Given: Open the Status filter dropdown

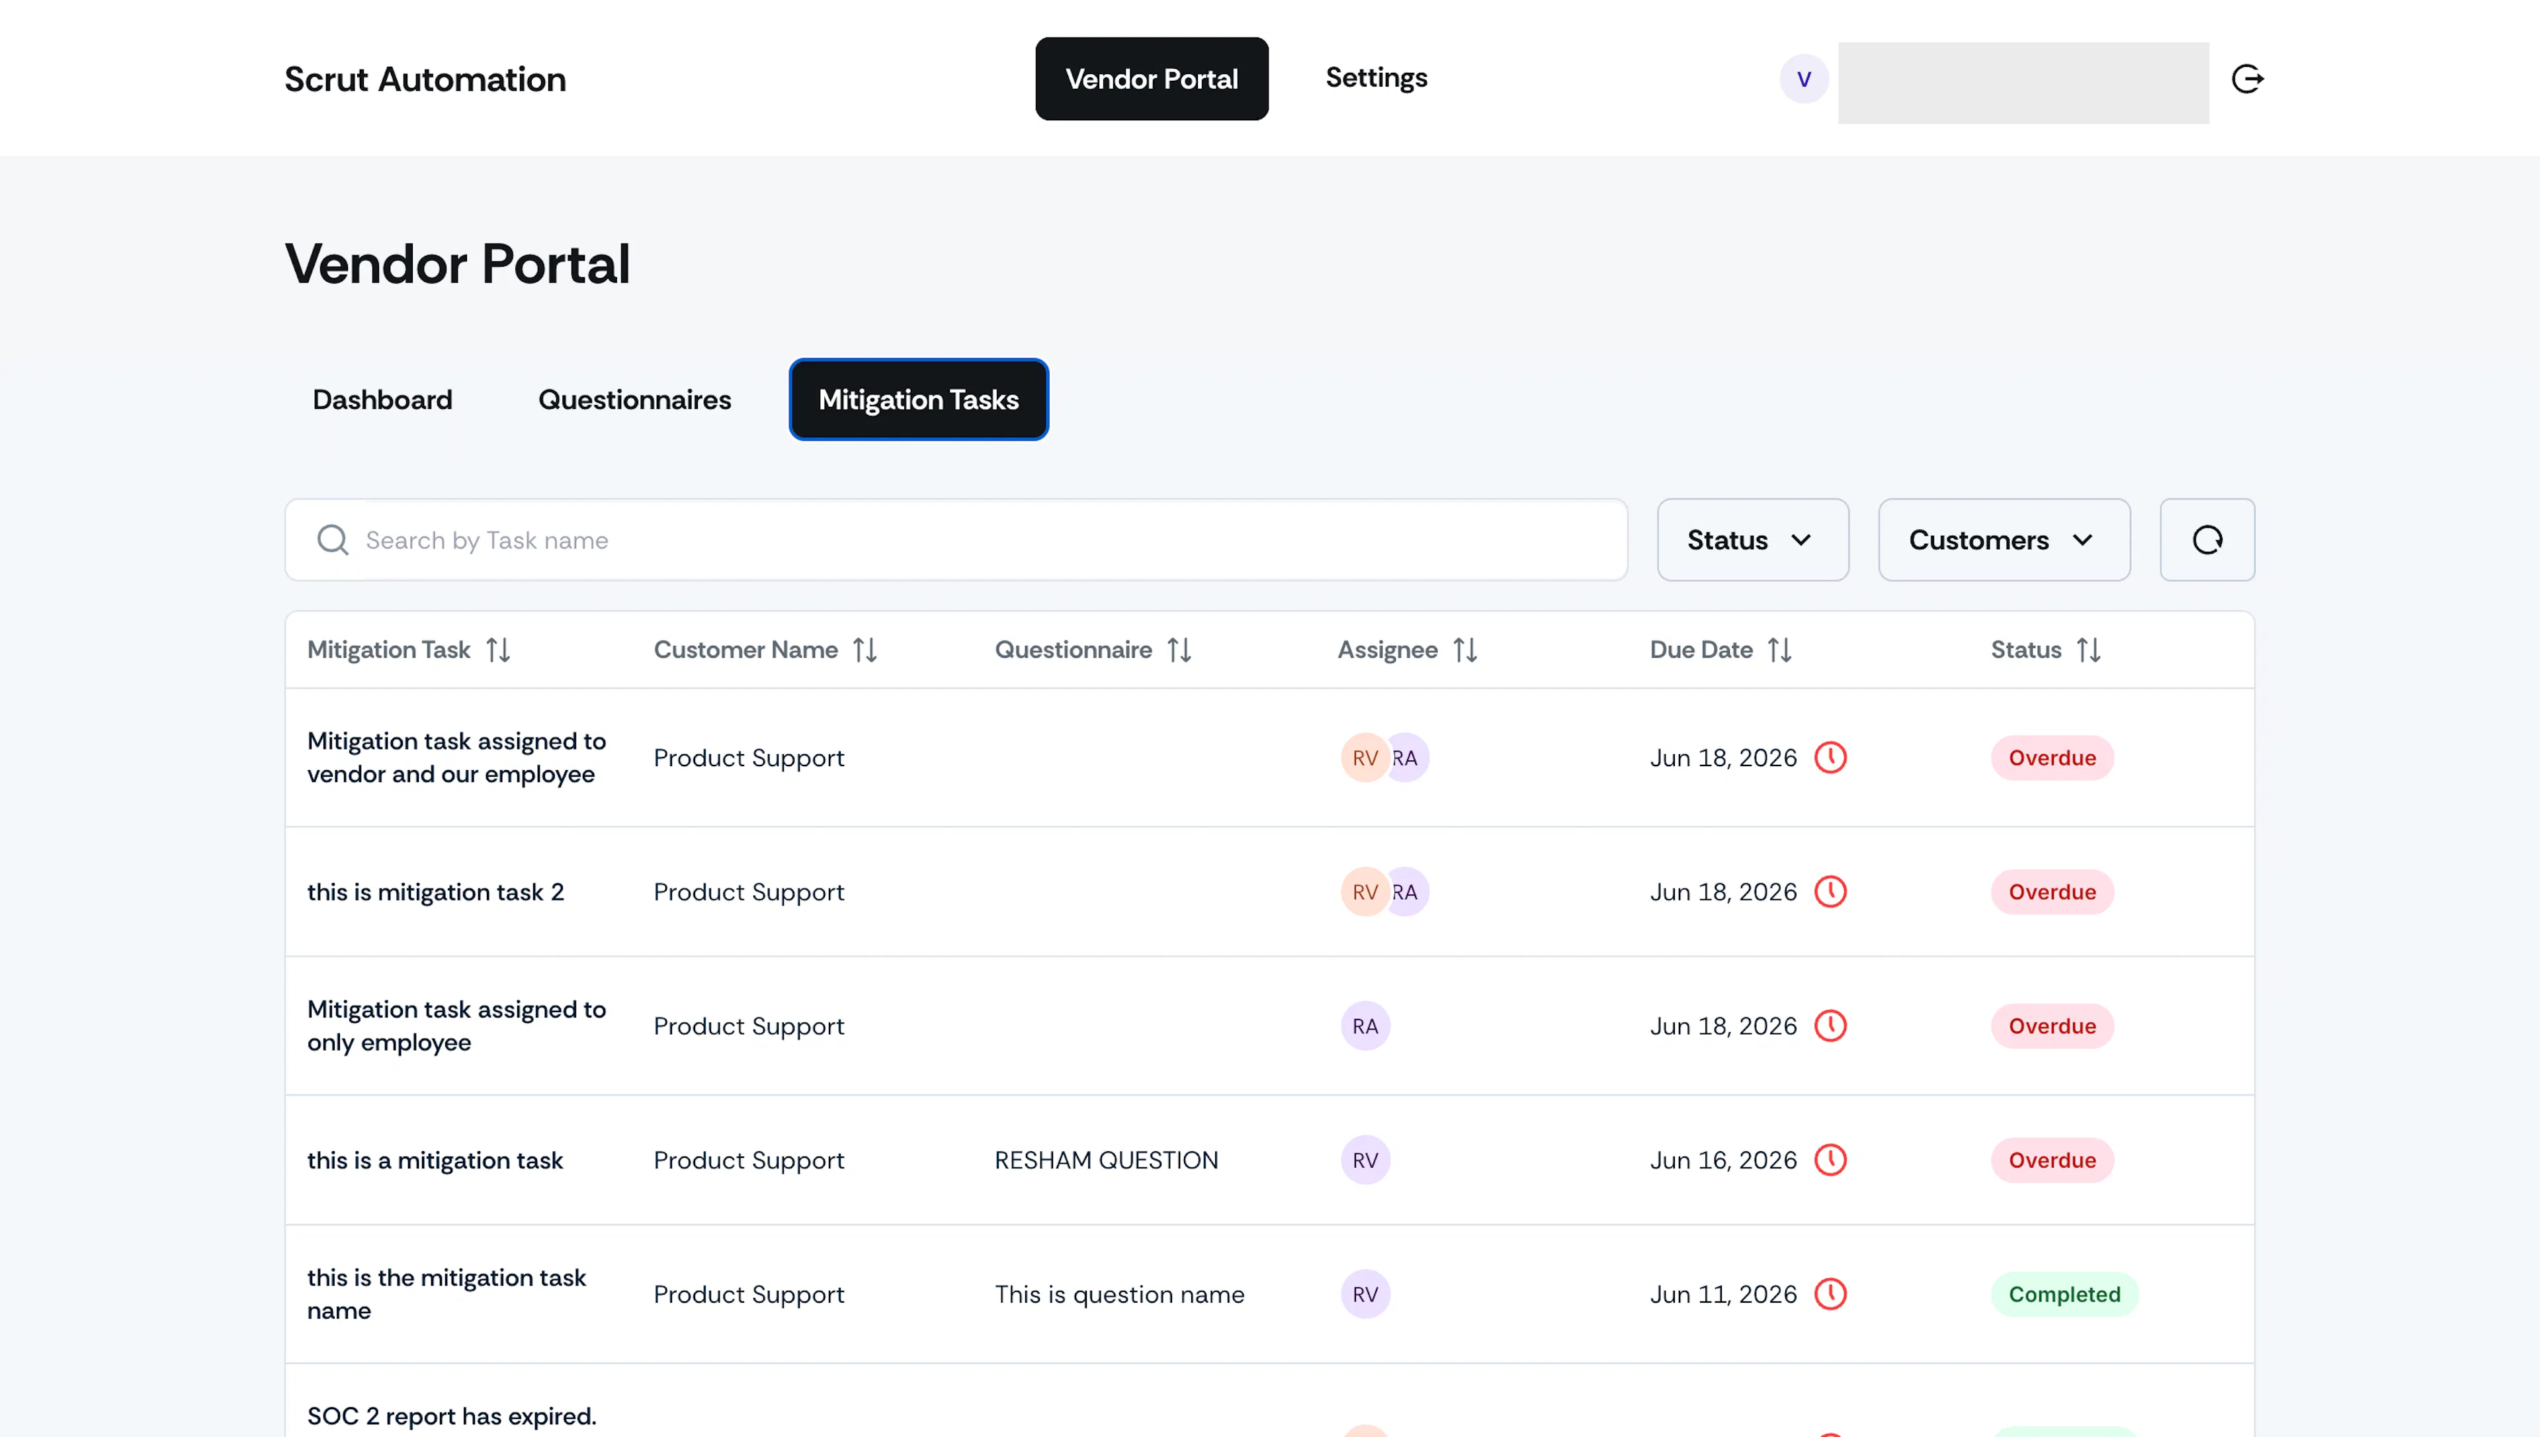Looking at the screenshot, I should pyautogui.click(x=1753, y=540).
